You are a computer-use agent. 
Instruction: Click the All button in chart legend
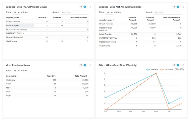point(177,69)
